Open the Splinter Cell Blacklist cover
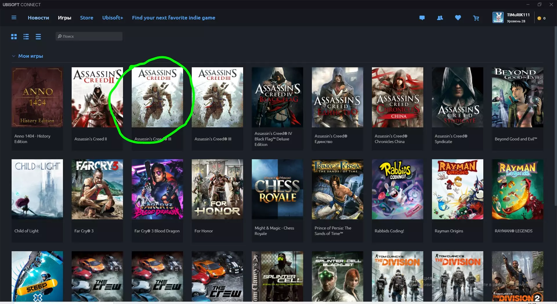Image resolution: width=557 pixels, height=304 pixels. point(337,276)
